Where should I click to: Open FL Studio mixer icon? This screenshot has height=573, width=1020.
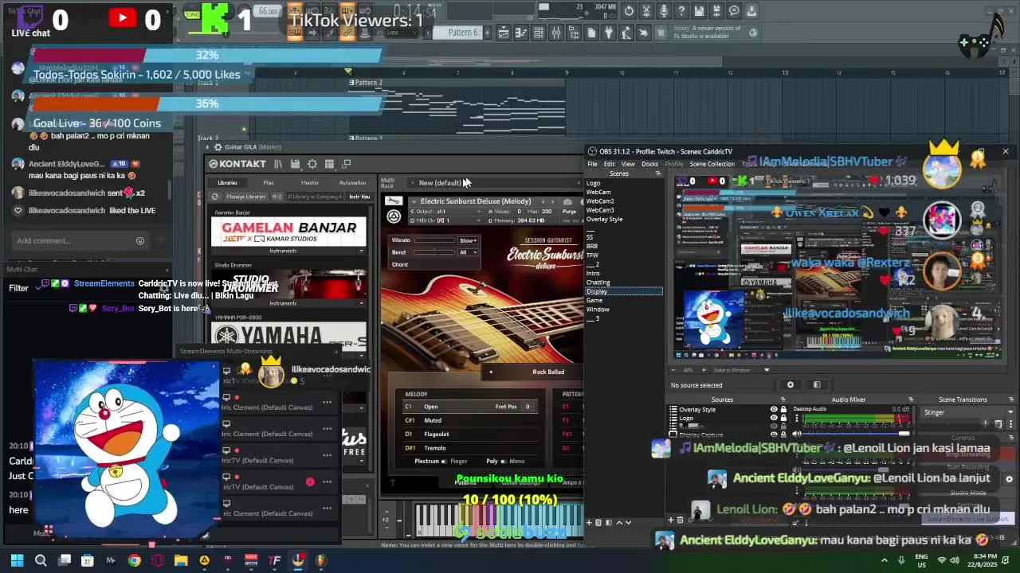tap(555, 33)
